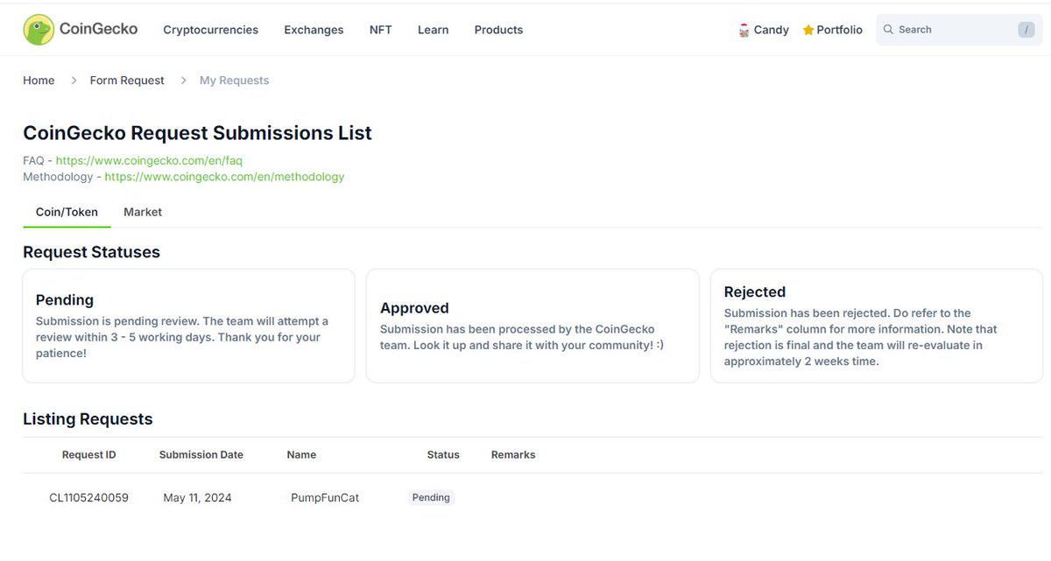The image size is (1051, 561).
Task: Open the coingecko.com FAQ link
Action: [x=149, y=161]
